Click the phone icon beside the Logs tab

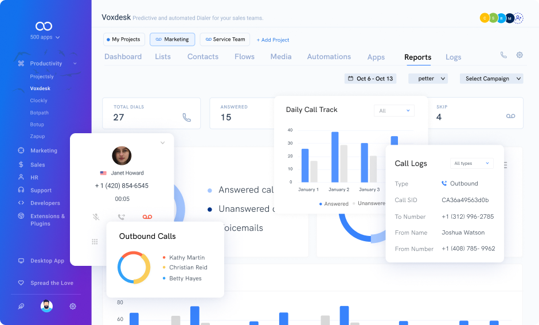click(x=503, y=55)
